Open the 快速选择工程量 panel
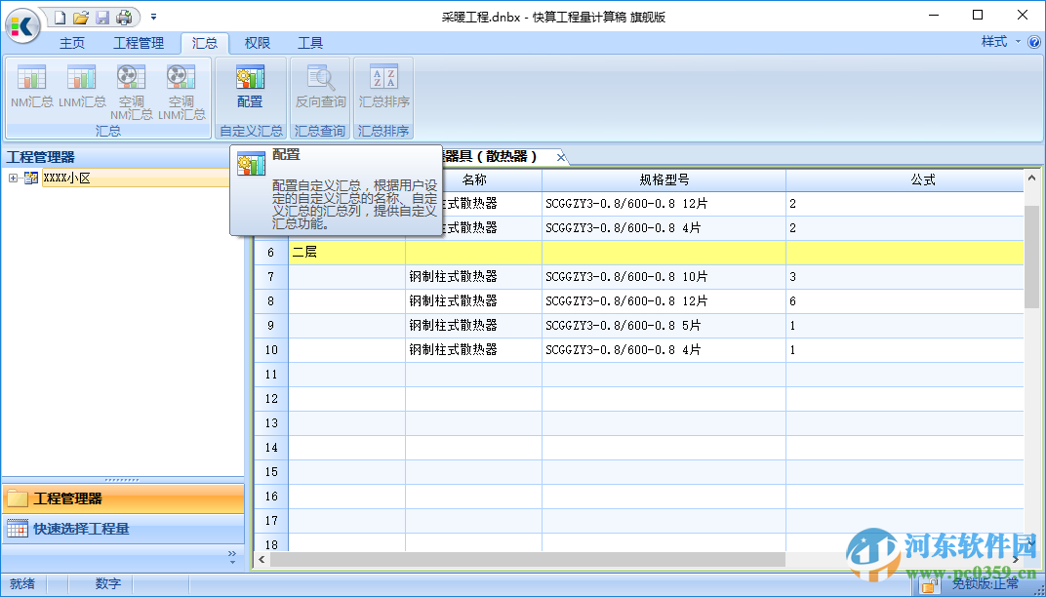 124,529
